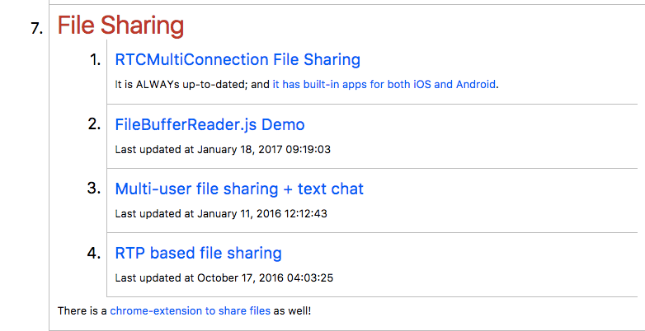Click the section number 7 marker
Screen dimensions: 645x331
pyautogui.click(x=36, y=28)
